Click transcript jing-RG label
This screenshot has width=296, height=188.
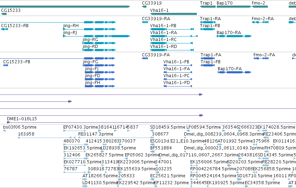point(90,40)
